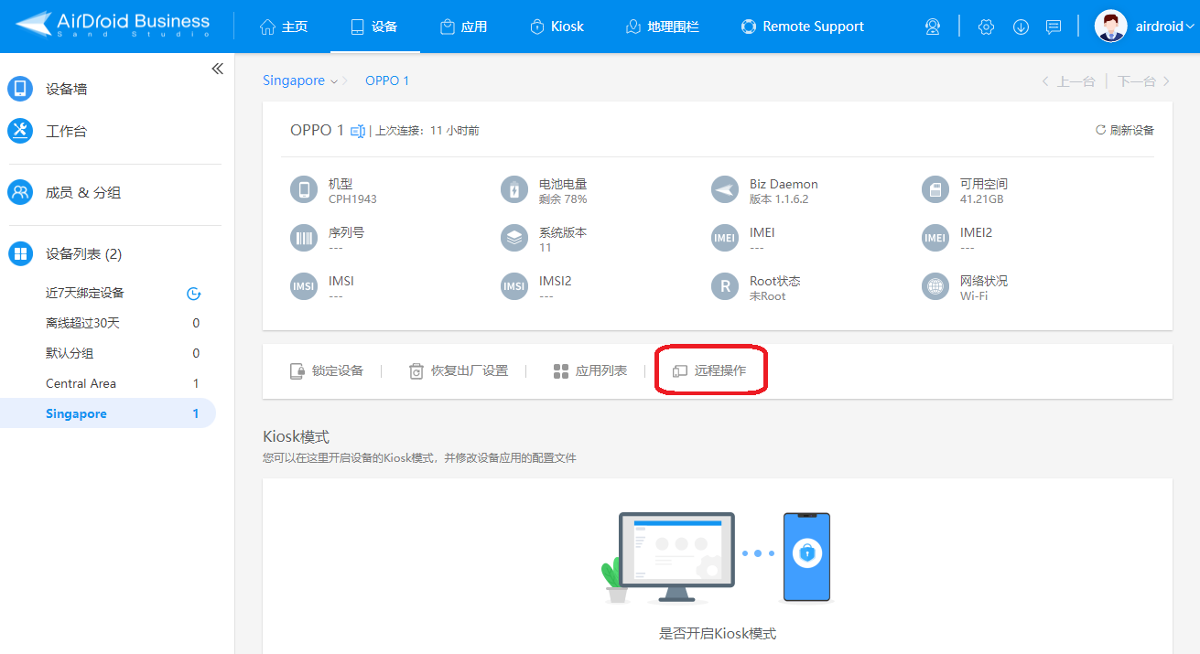
Task: Open the 应用 tab
Action: click(463, 27)
